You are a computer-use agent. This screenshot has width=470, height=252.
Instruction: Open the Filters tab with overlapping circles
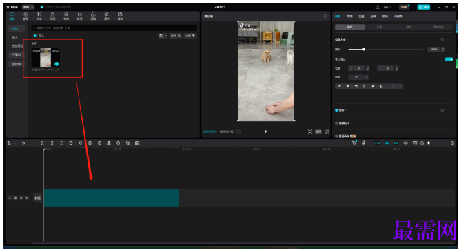[x=93, y=17]
